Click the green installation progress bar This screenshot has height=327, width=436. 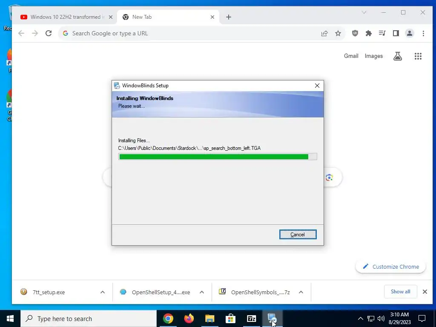click(x=218, y=157)
